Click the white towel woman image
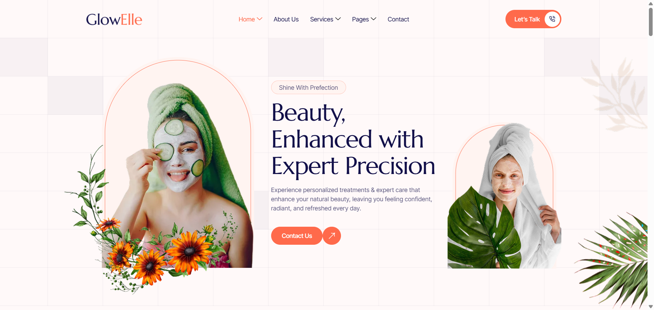This screenshot has width=654, height=310. (x=504, y=196)
